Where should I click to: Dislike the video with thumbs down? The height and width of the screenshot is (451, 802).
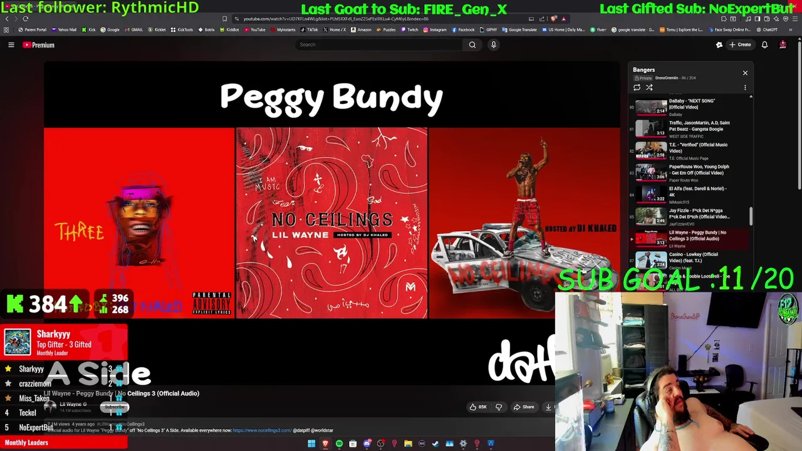pos(499,407)
